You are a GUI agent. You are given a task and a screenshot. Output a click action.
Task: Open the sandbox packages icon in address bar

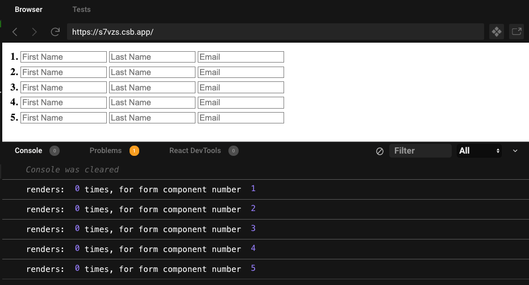point(497,32)
